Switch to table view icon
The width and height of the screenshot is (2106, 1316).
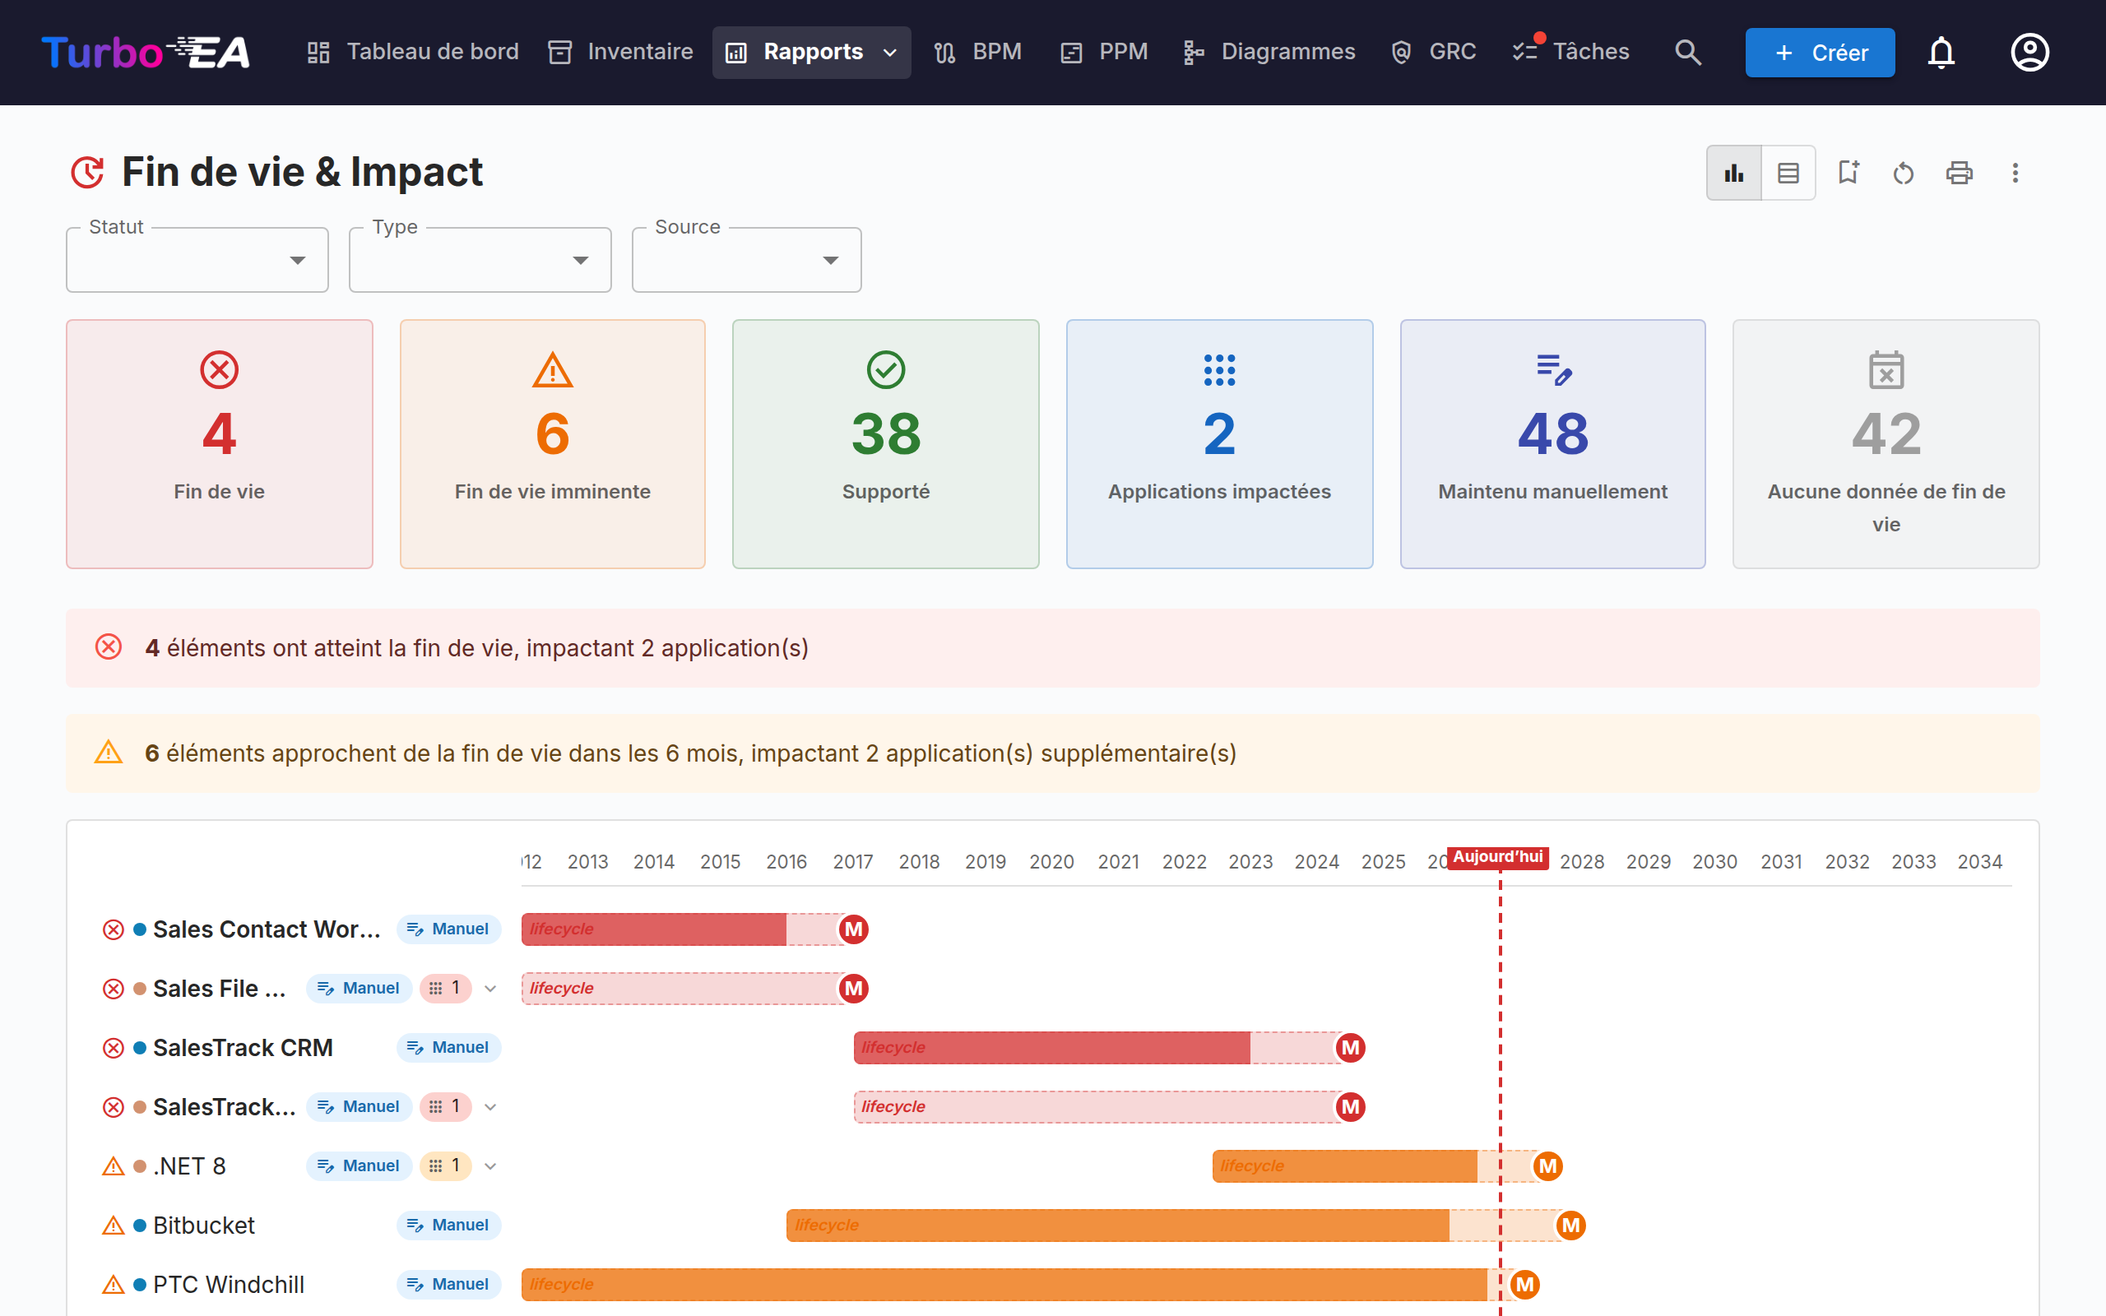point(1788,174)
